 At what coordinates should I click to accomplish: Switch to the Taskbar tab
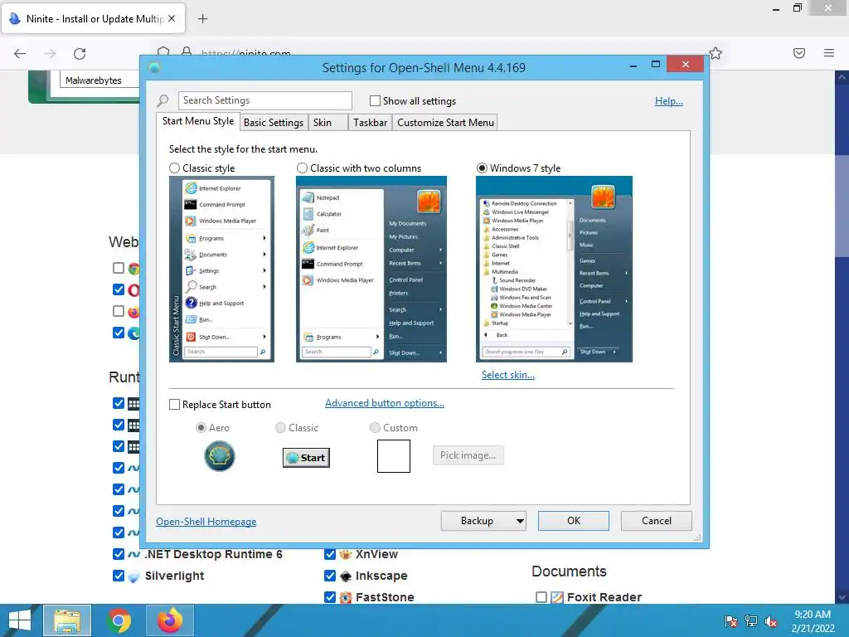coord(370,123)
